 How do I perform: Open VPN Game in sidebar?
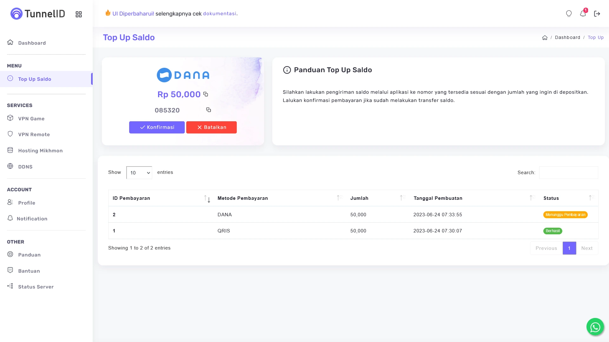click(x=31, y=119)
